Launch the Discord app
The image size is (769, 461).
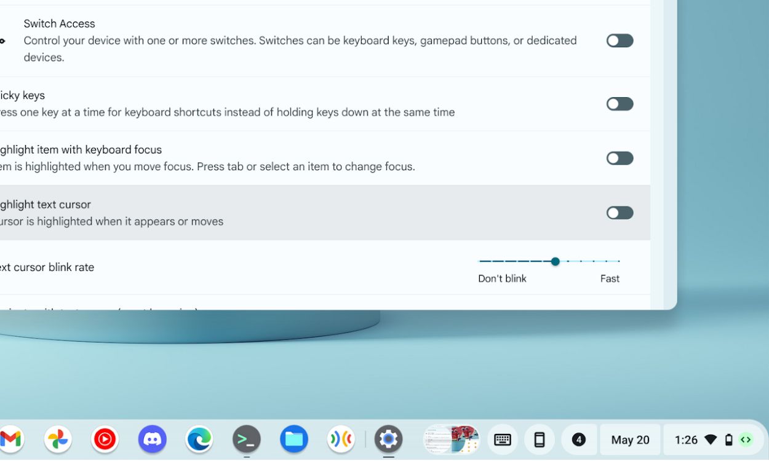[152, 439]
